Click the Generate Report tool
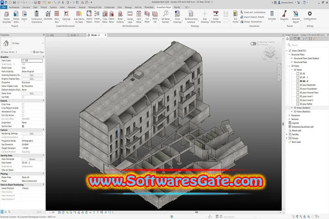 click(296, 17)
